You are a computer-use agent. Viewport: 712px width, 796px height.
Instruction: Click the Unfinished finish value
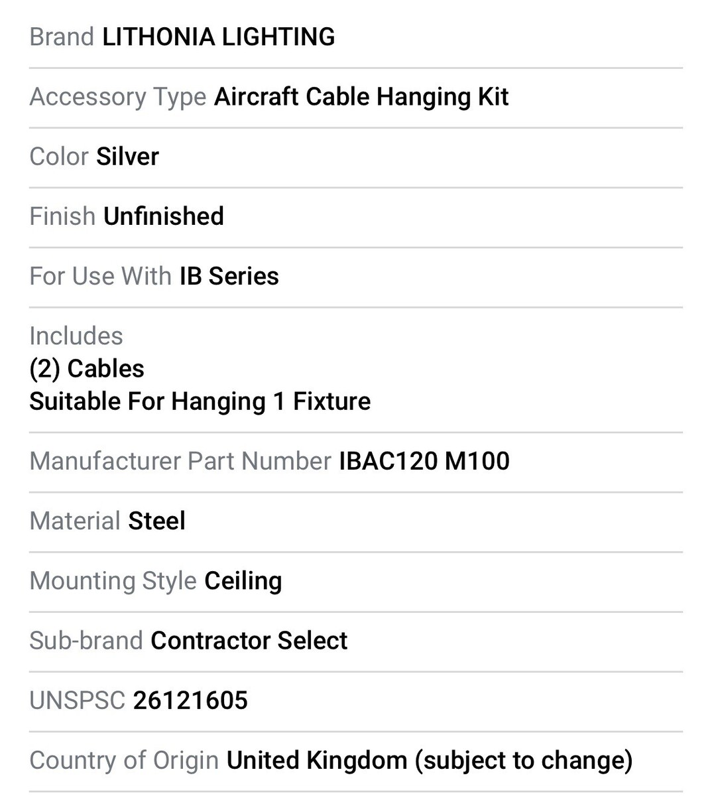click(x=163, y=216)
